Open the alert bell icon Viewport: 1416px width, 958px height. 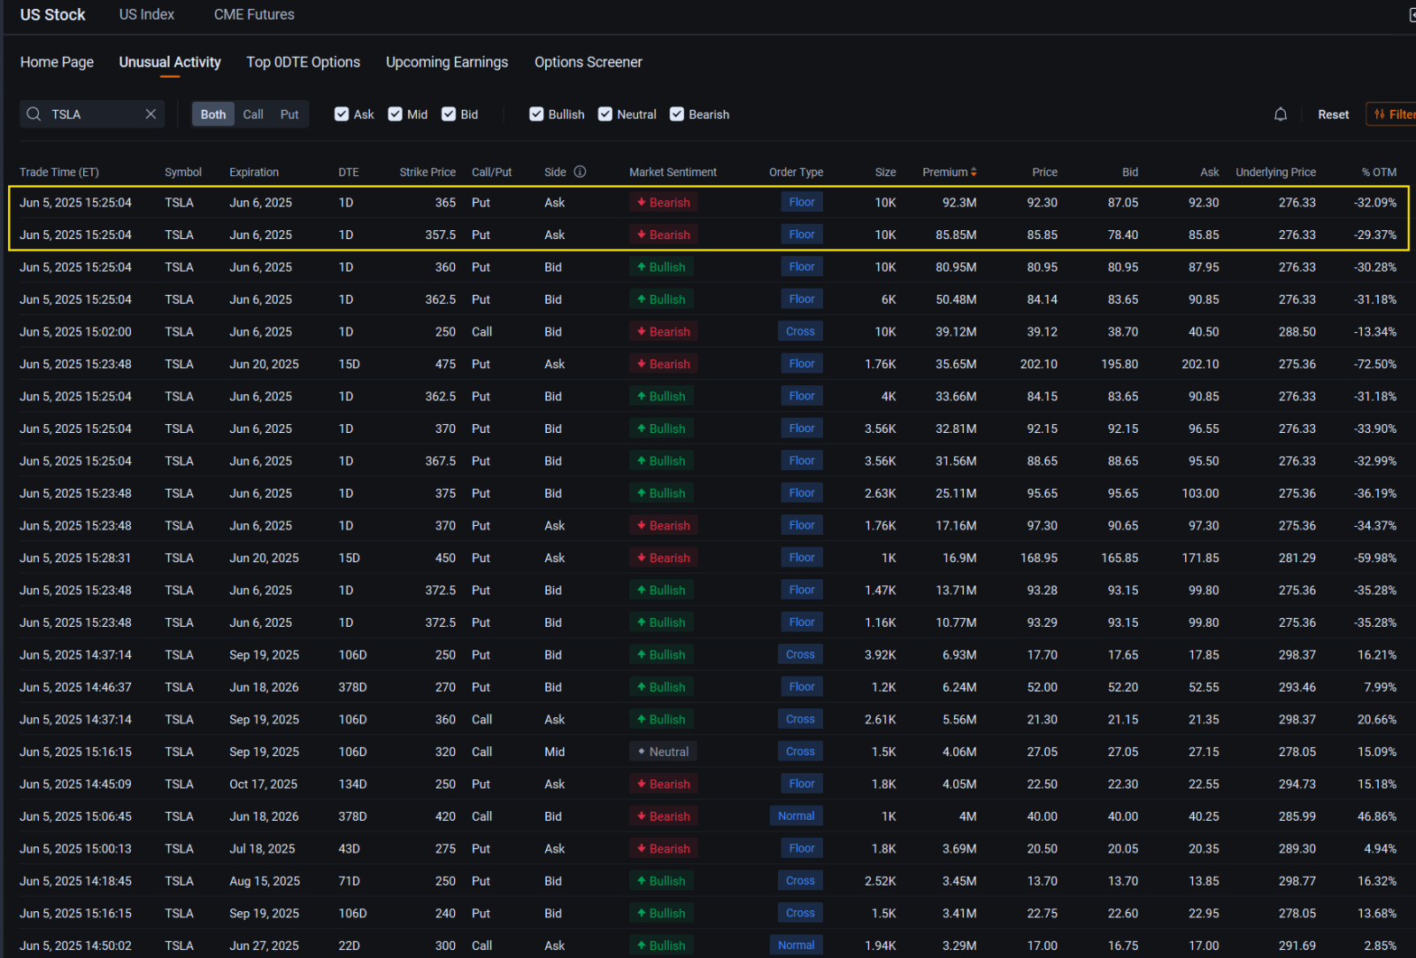pos(1280,114)
